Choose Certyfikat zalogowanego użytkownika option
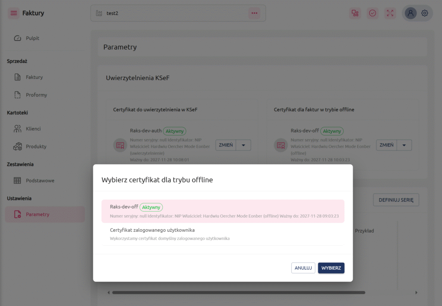This screenshot has height=306, width=442. coord(223,234)
